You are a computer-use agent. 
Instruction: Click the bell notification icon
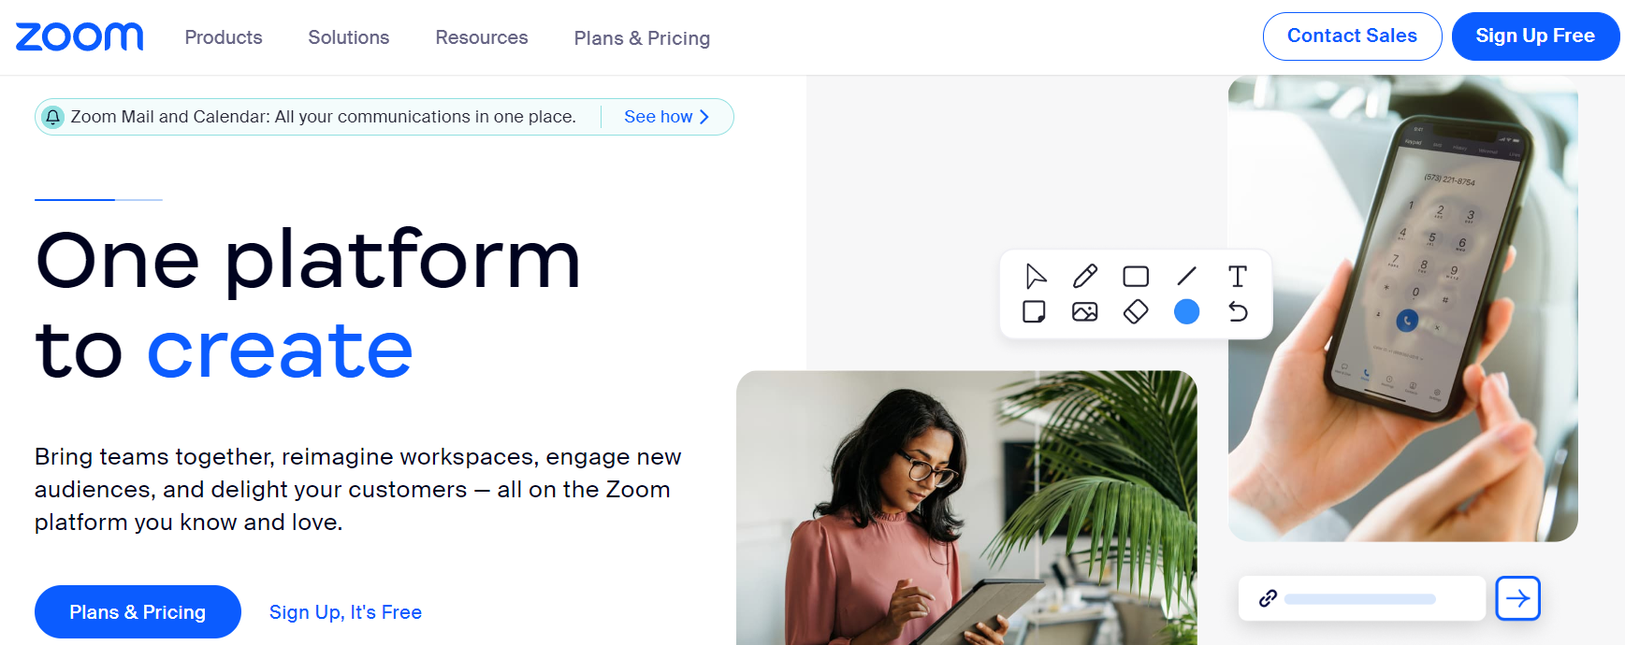53,117
